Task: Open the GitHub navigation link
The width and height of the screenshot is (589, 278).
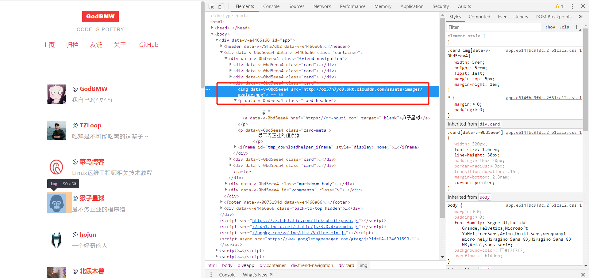Action: [149, 45]
